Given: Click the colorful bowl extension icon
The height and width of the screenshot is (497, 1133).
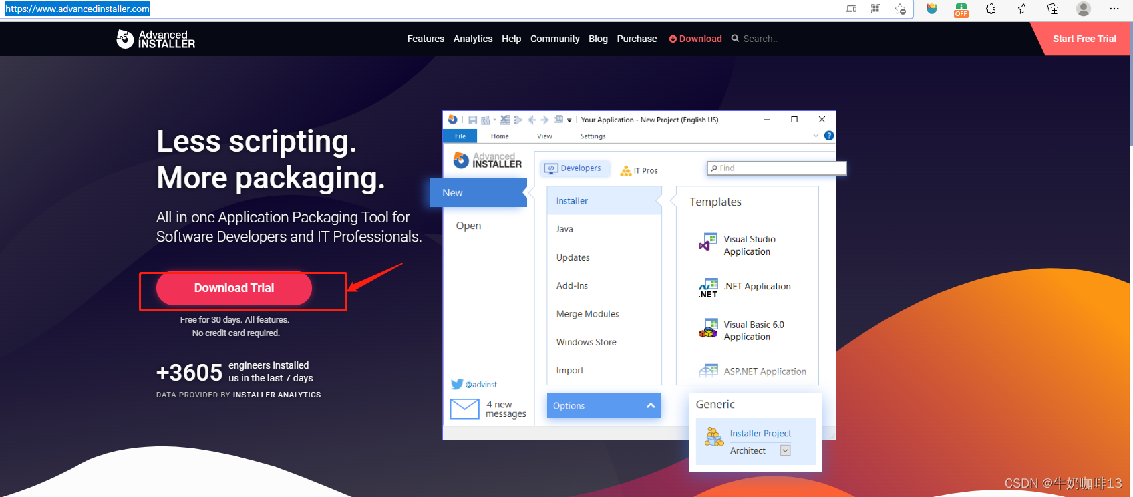Looking at the screenshot, I should 932,9.
